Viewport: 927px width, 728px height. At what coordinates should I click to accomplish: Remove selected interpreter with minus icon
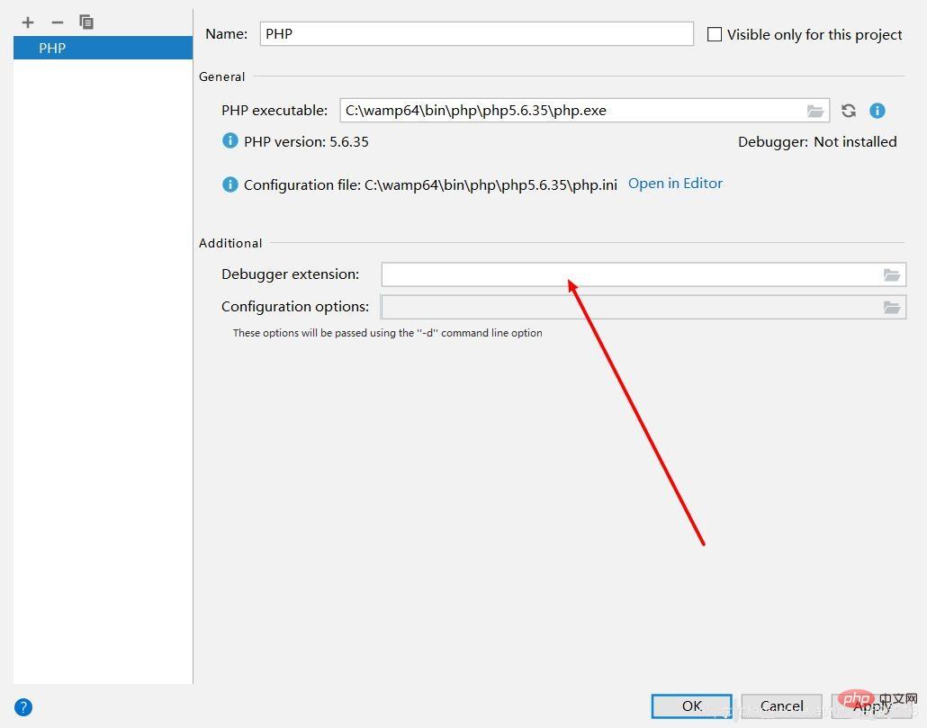(x=58, y=23)
